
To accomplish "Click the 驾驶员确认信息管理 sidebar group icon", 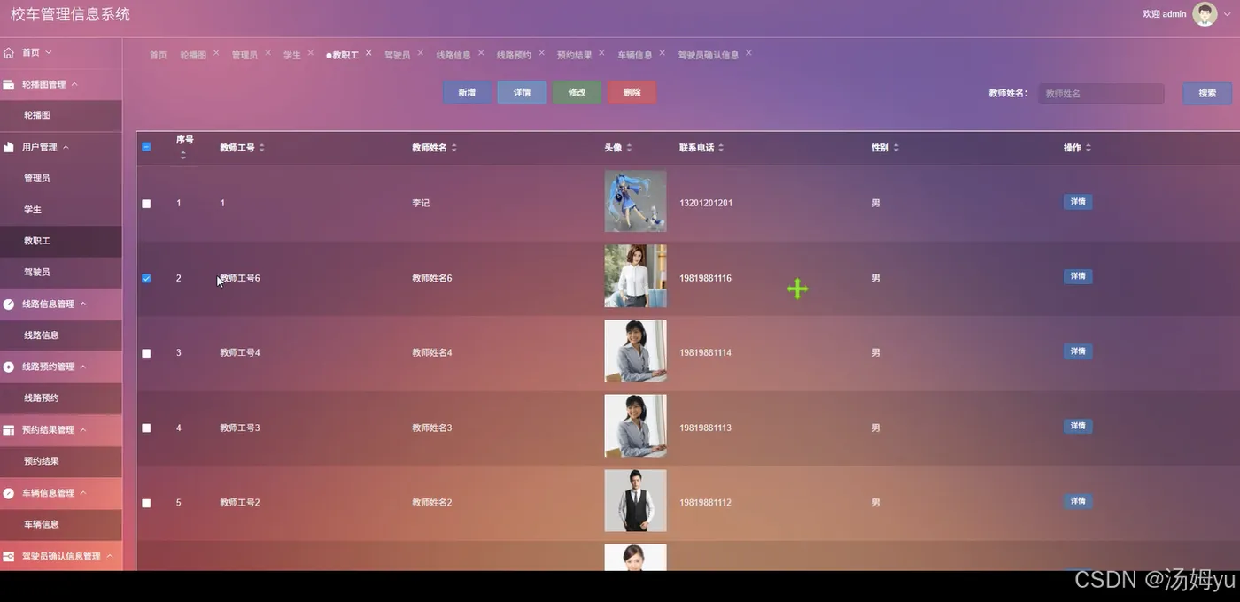I will tap(9, 557).
